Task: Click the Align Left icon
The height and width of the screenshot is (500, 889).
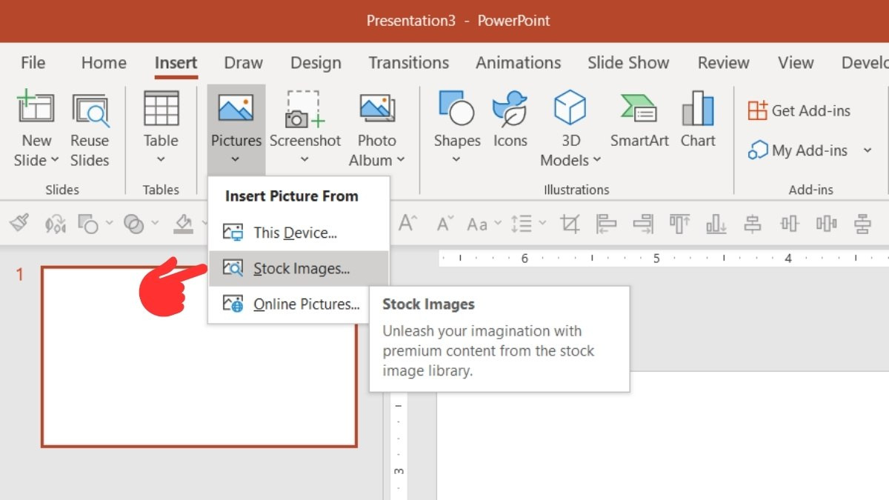Action: pyautogui.click(x=607, y=223)
